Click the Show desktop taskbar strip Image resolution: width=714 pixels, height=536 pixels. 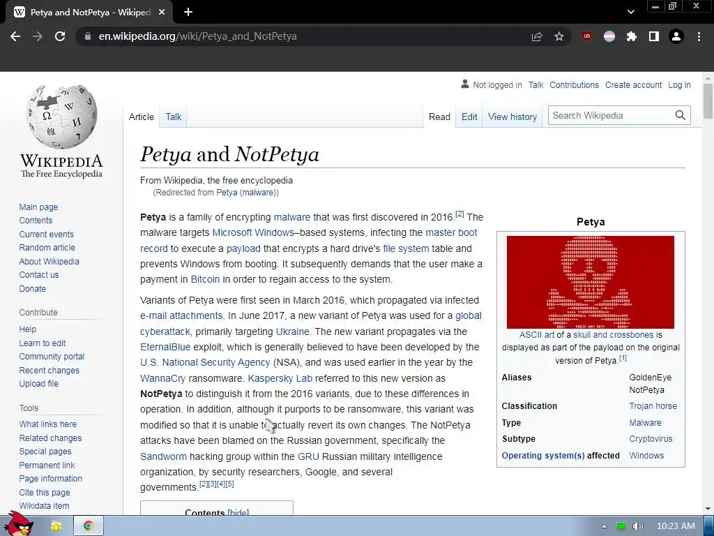pos(709,526)
